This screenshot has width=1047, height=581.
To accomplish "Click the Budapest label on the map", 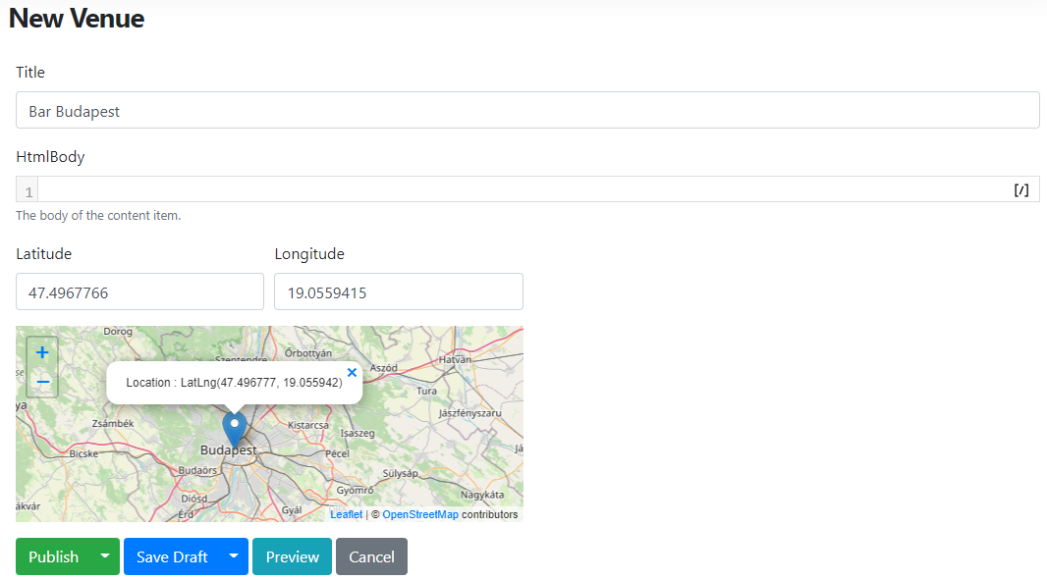I will click(x=229, y=450).
